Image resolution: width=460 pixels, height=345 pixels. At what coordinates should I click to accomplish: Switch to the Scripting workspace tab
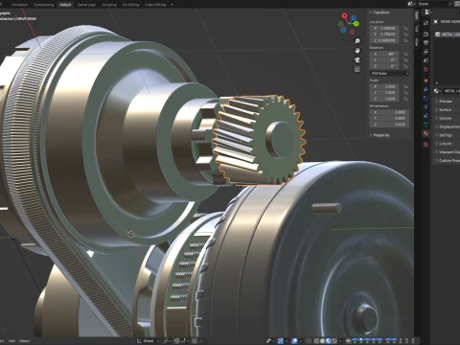coord(109,5)
